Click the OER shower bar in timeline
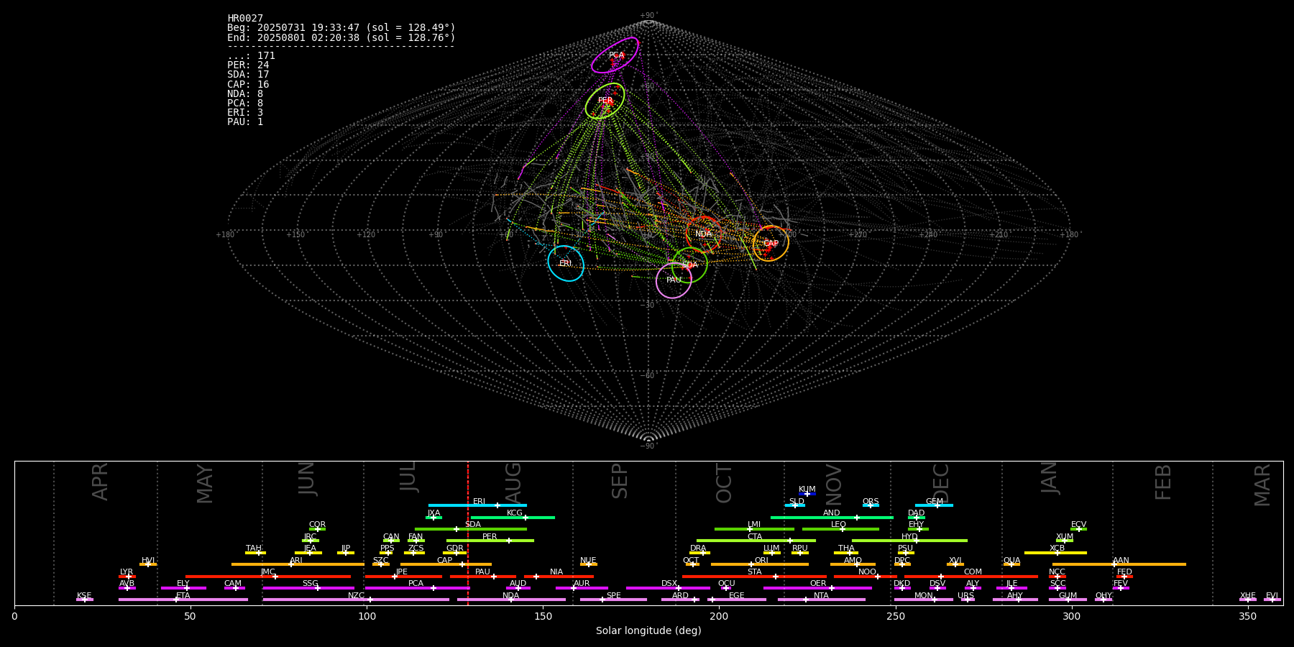The height and width of the screenshot is (647, 1294). click(817, 588)
